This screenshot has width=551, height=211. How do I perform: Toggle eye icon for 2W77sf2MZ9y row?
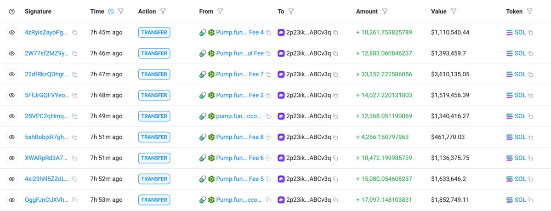click(11, 53)
